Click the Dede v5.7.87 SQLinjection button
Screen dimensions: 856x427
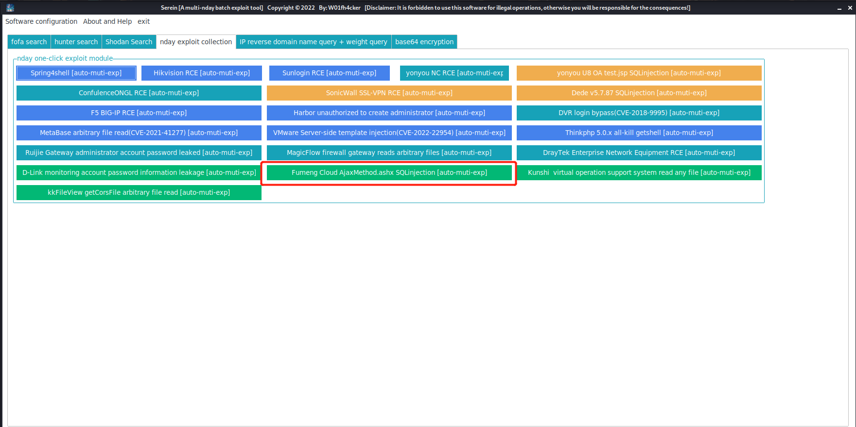point(639,93)
